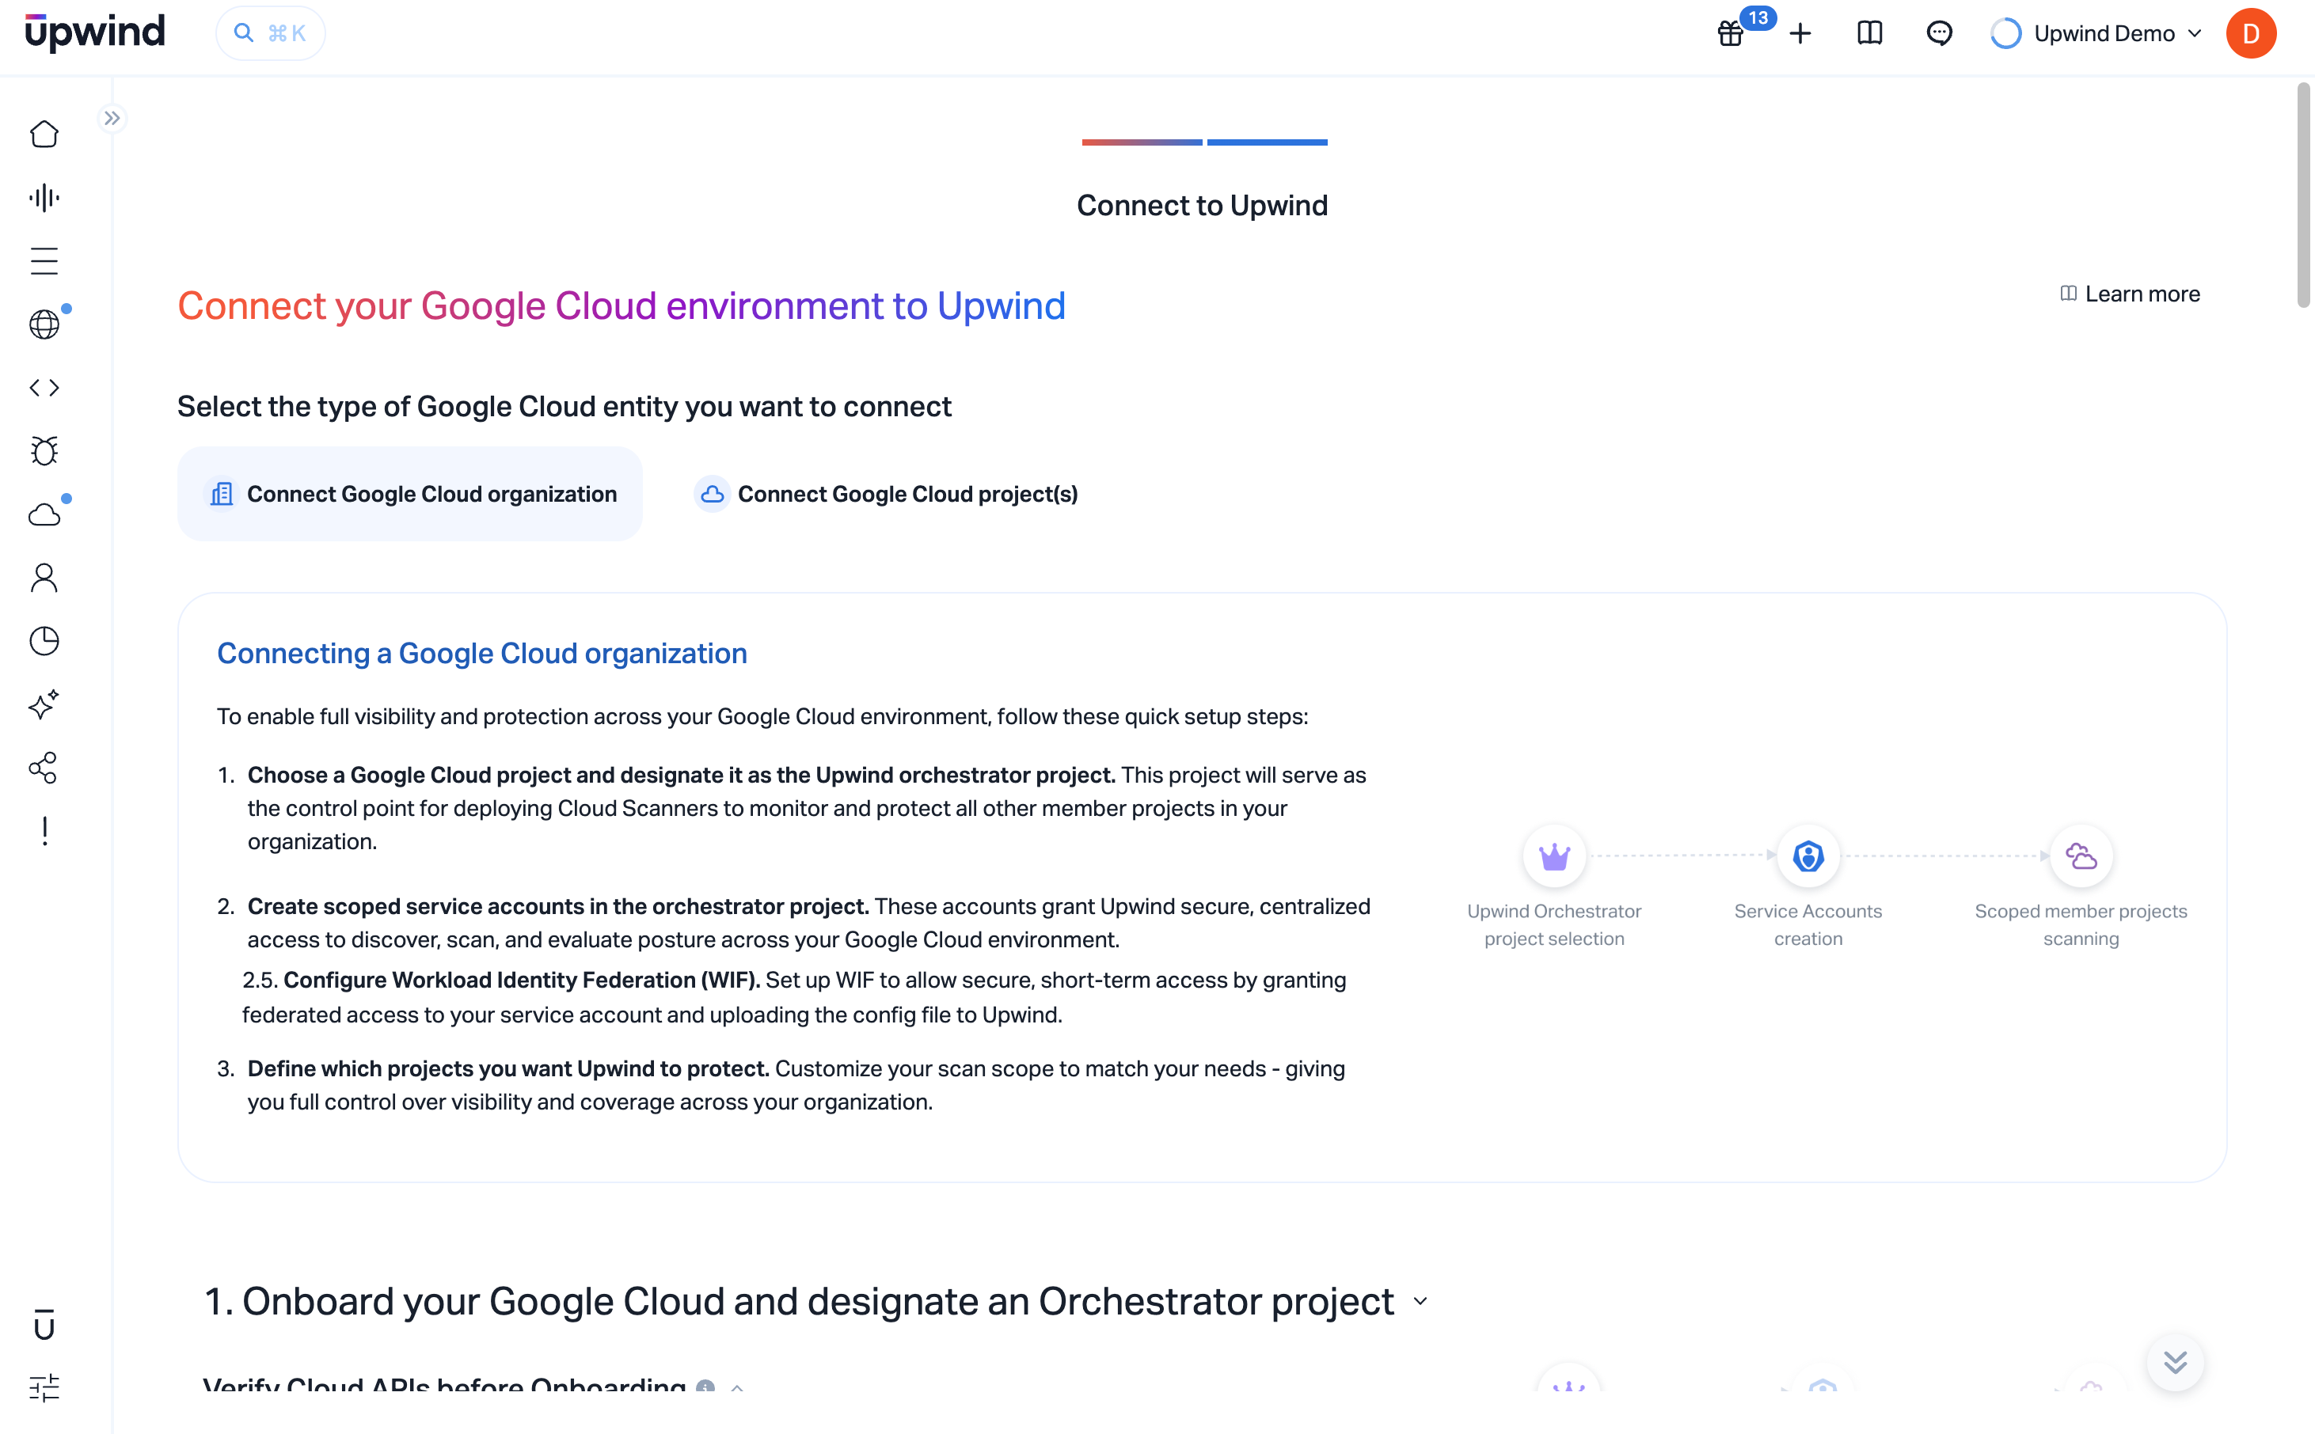Open the bug vulnerabilities sidebar icon
The height and width of the screenshot is (1434, 2315).
pos(44,450)
